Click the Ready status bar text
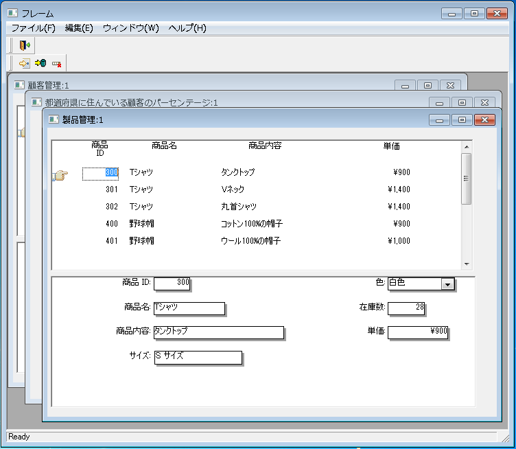The width and height of the screenshot is (516, 449). tap(19, 437)
